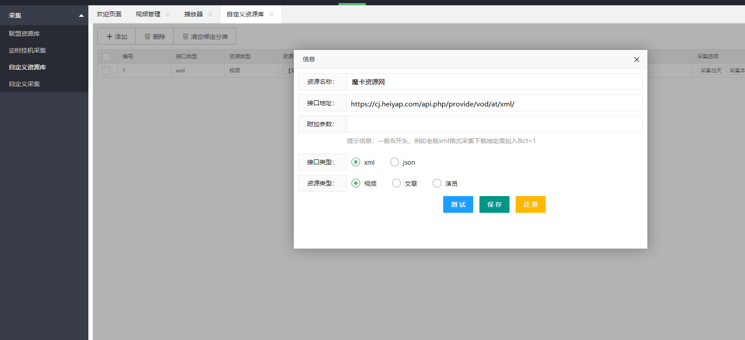This screenshot has height=340, width=745.
Task: Close the 信息 dialog with the X icon
Action: [637, 60]
